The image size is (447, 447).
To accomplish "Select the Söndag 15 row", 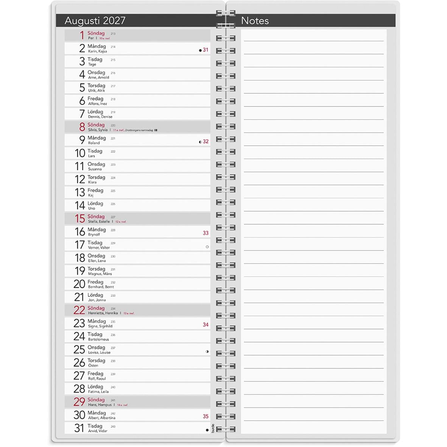I will coord(137,218).
